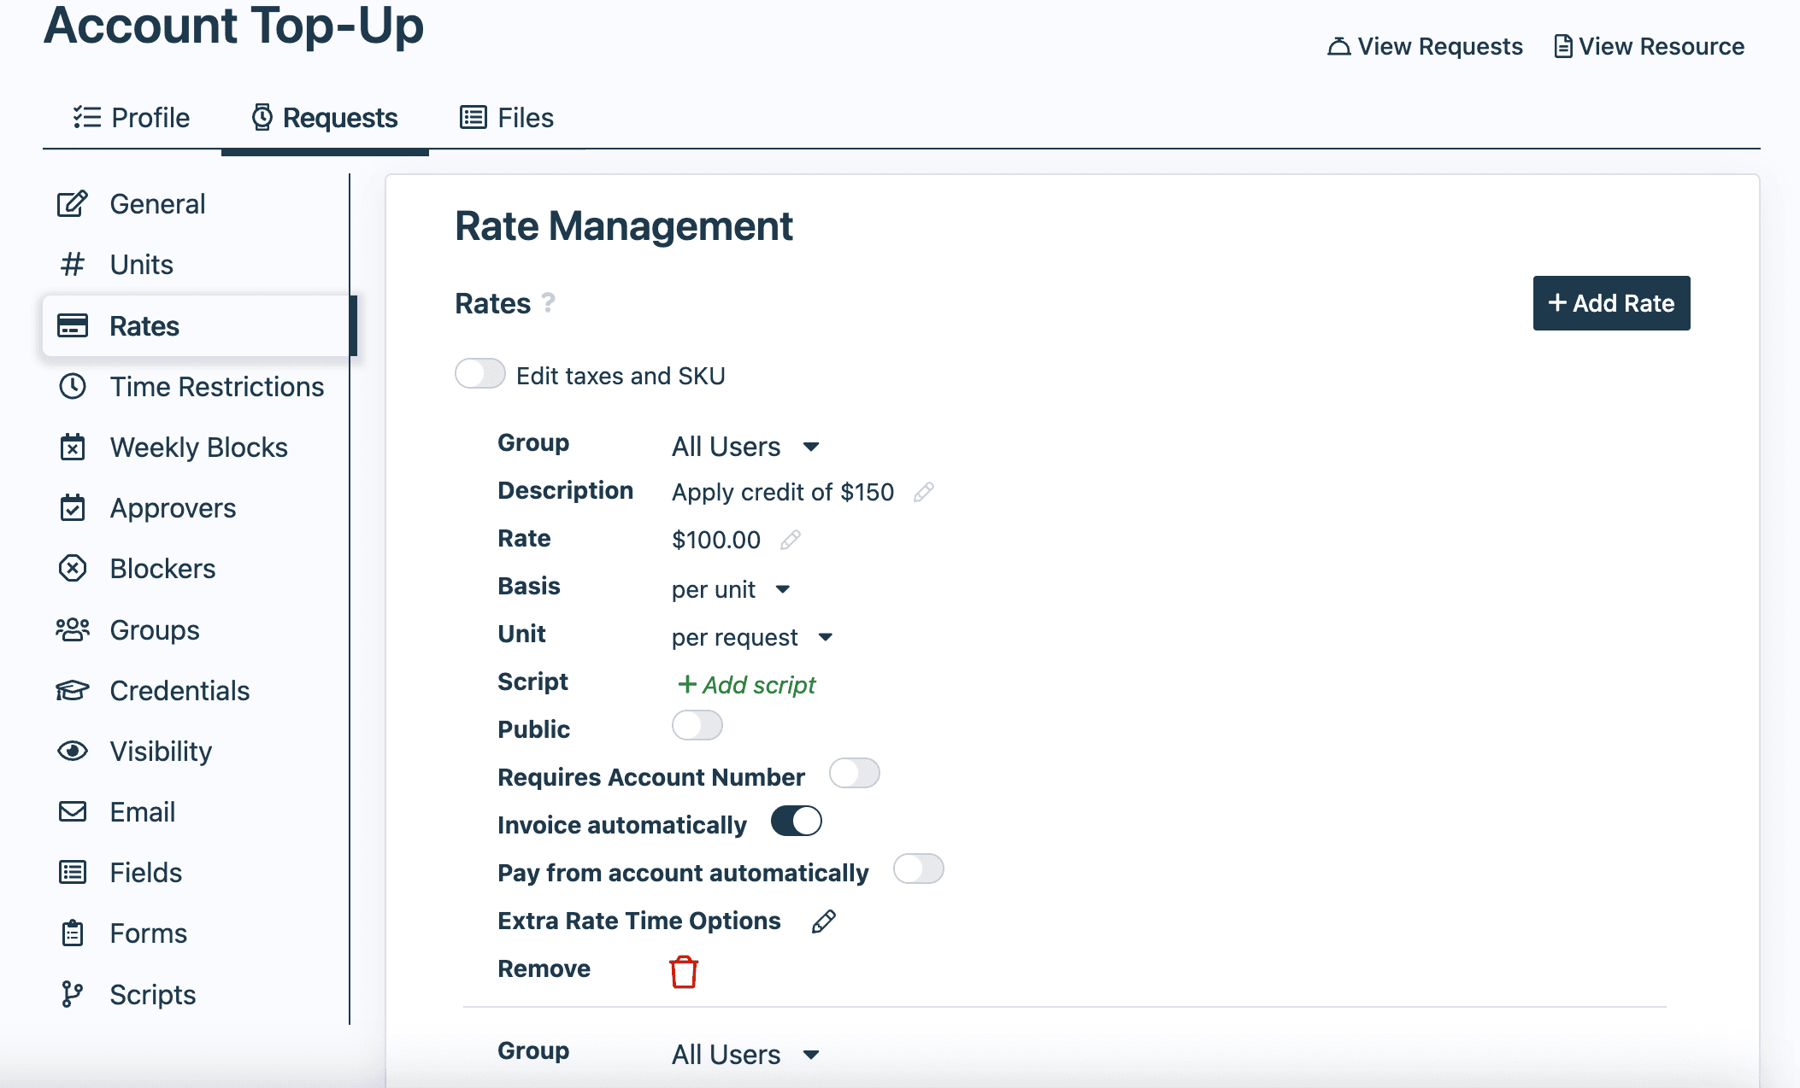This screenshot has height=1088, width=1800.
Task: Open Credentials via the graduation cap icon
Action: click(x=73, y=690)
